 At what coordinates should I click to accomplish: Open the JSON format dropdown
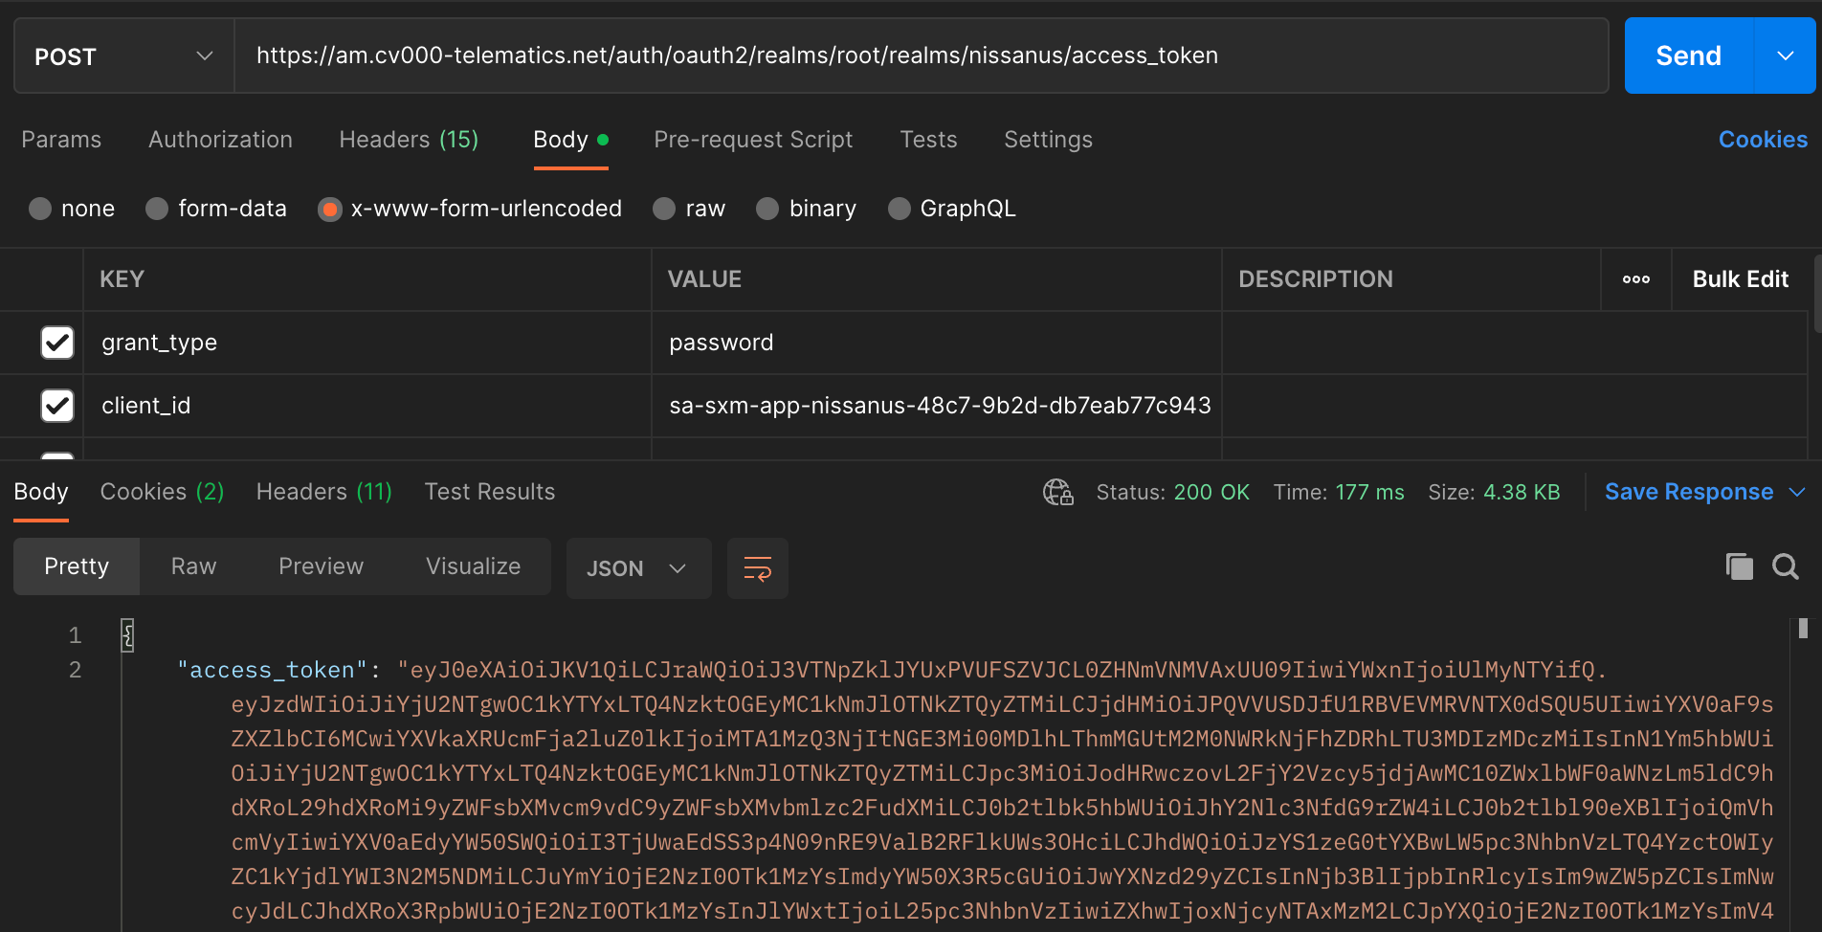[638, 568]
